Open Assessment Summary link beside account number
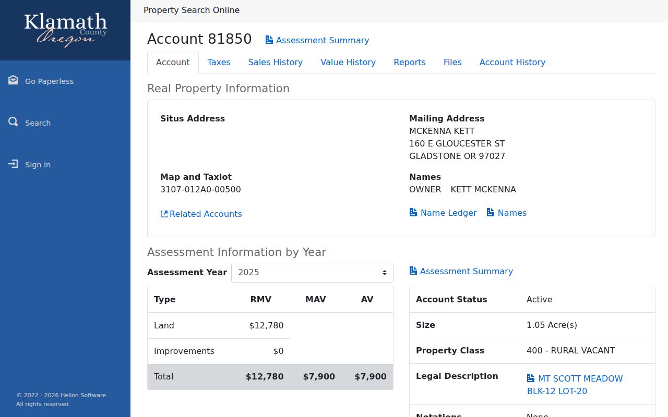This screenshot has height=417, width=668. 323,40
